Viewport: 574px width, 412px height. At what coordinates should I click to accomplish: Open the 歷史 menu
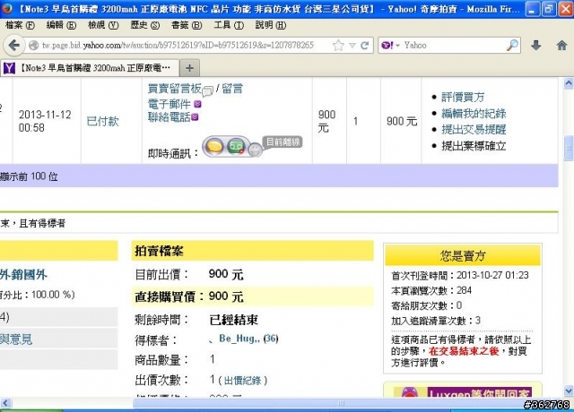pyautogui.click(x=145, y=25)
